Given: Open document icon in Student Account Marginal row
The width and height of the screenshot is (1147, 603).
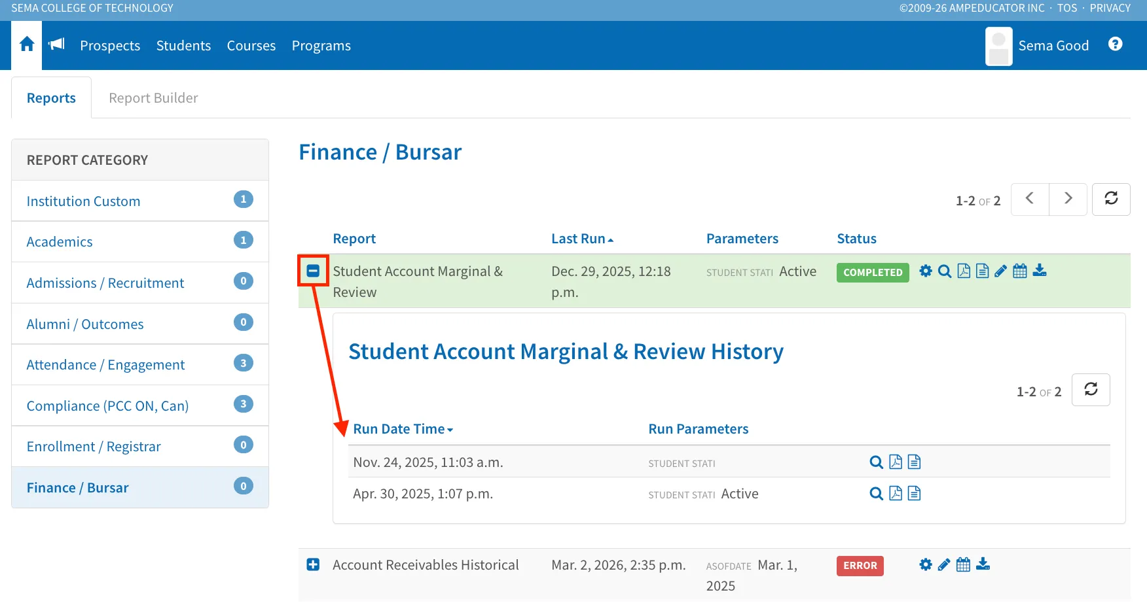Looking at the screenshot, I should [982, 271].
